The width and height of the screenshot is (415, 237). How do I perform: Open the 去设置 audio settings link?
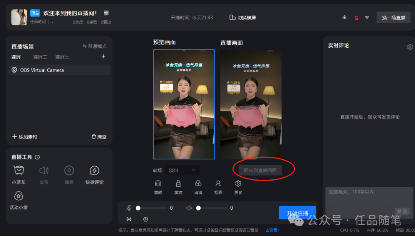click(x=272, y=230)
